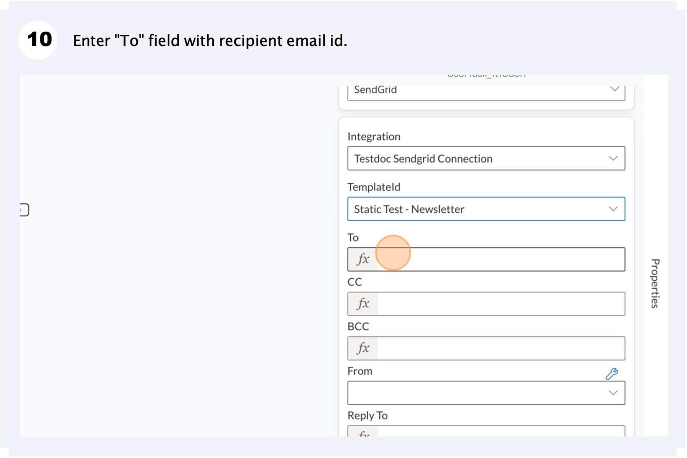
Task: Open the TemplateId Static Test - Newsletter dropdown
Action: 486,209
